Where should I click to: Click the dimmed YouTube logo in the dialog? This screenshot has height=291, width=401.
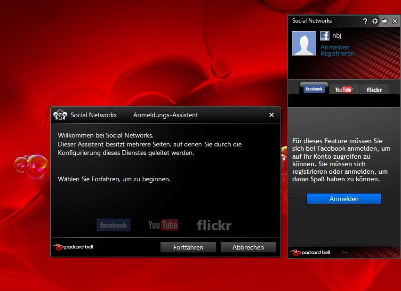[164, 225]
